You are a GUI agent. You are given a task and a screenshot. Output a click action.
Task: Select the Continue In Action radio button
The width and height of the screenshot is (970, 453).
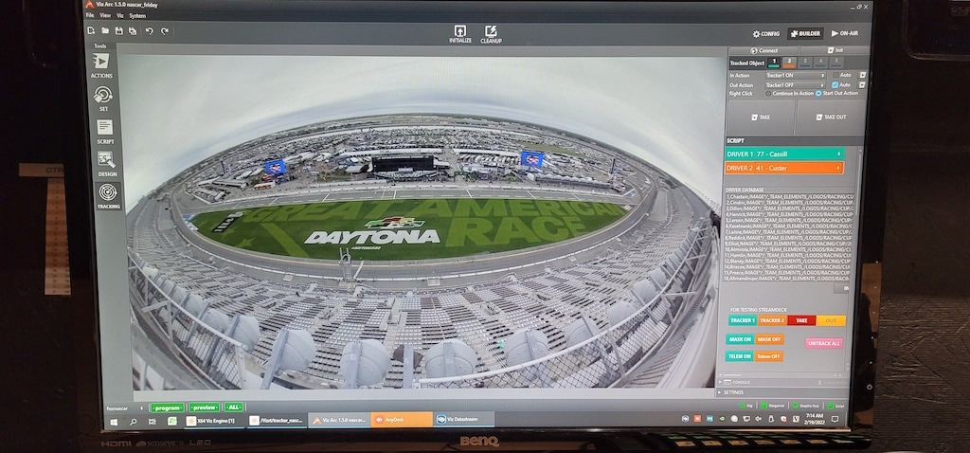tap(768, 93)
